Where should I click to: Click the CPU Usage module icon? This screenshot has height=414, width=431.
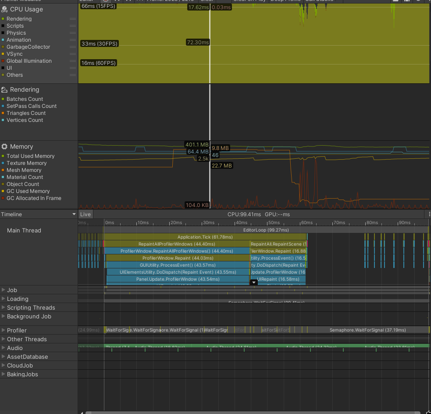[4, 10]
